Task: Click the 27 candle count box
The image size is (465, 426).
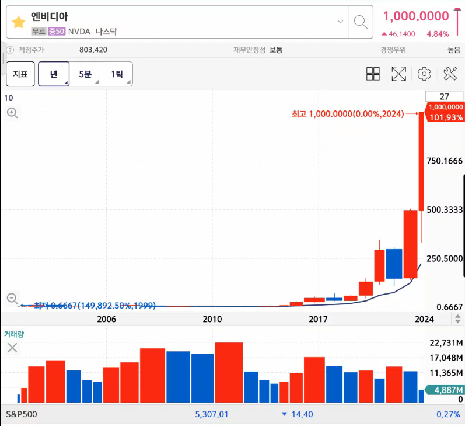Action: click(x=444, y=96)
